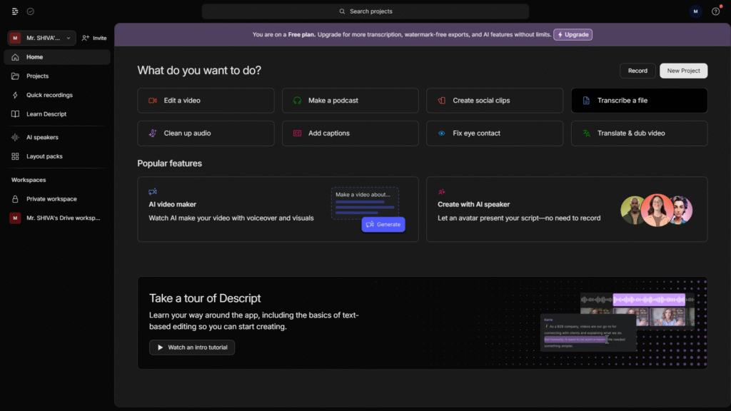Click the Invite person-plus icon
Screen dimensions: 731x411
point(86,39)
